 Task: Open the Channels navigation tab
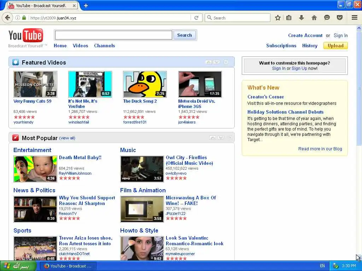pos(104,46)
